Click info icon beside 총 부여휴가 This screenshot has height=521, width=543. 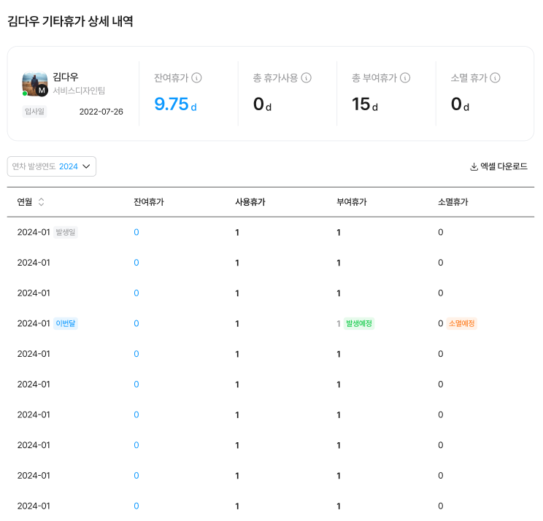point(405,78)
